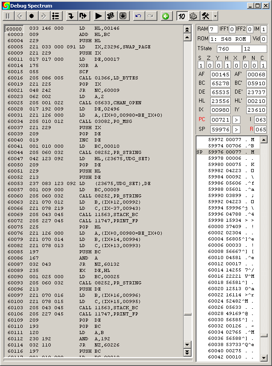Click the > button next to PC

coord(236,120)
